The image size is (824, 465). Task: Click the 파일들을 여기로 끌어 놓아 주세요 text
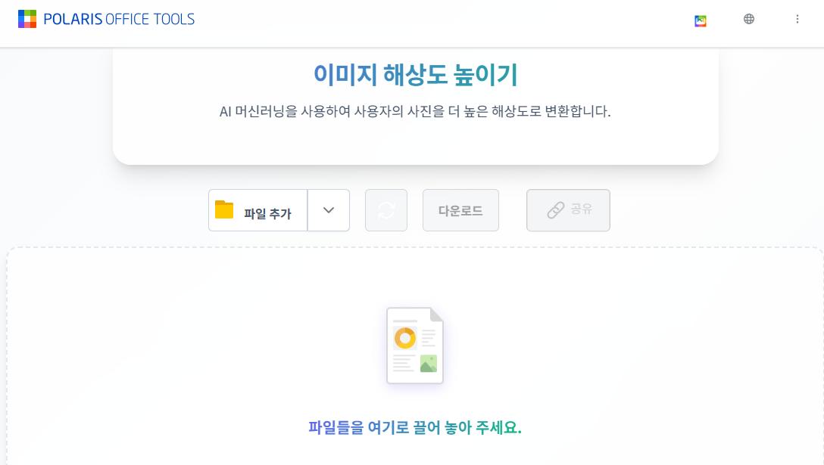point(415,427)
